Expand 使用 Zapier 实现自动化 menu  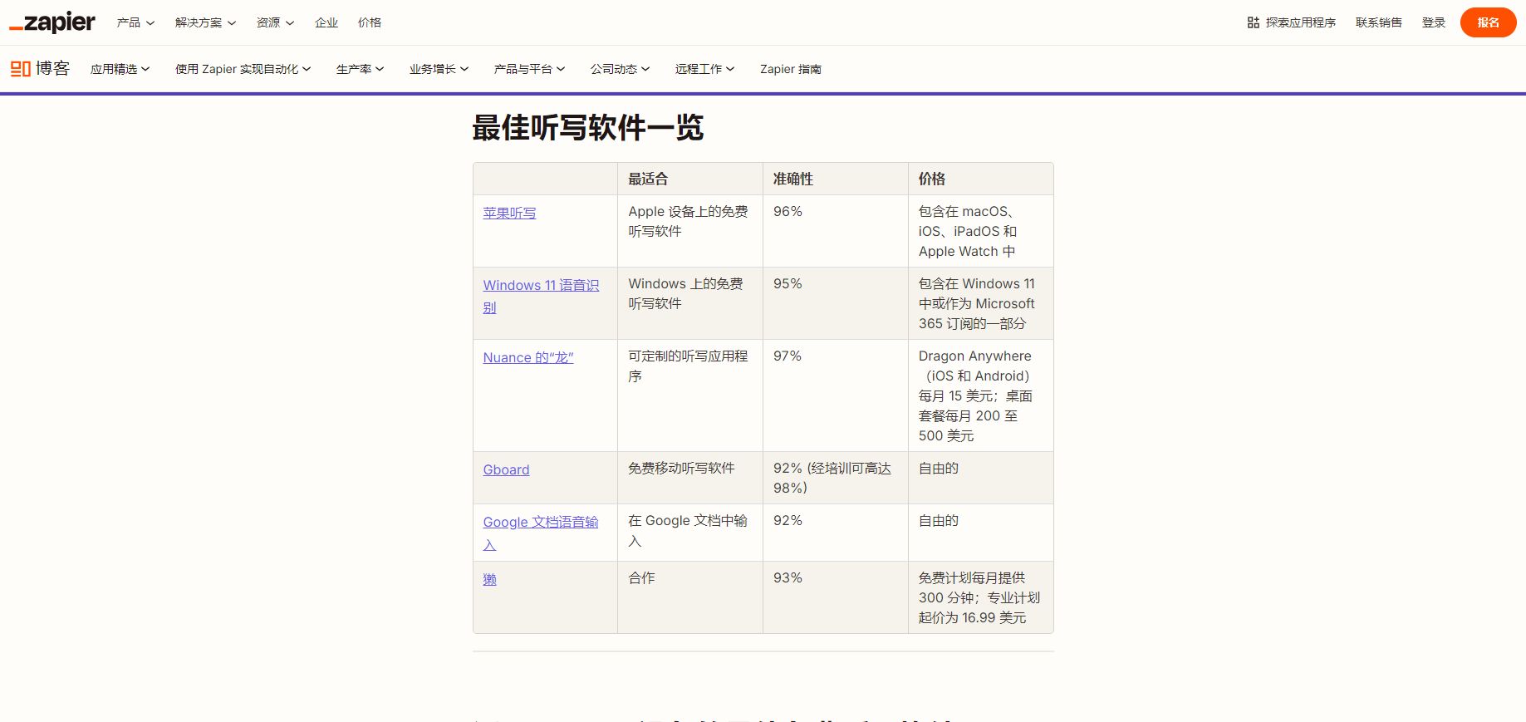click(x=243, y=69)
